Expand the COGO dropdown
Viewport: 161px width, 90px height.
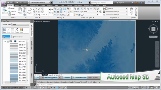click(47, 15)
